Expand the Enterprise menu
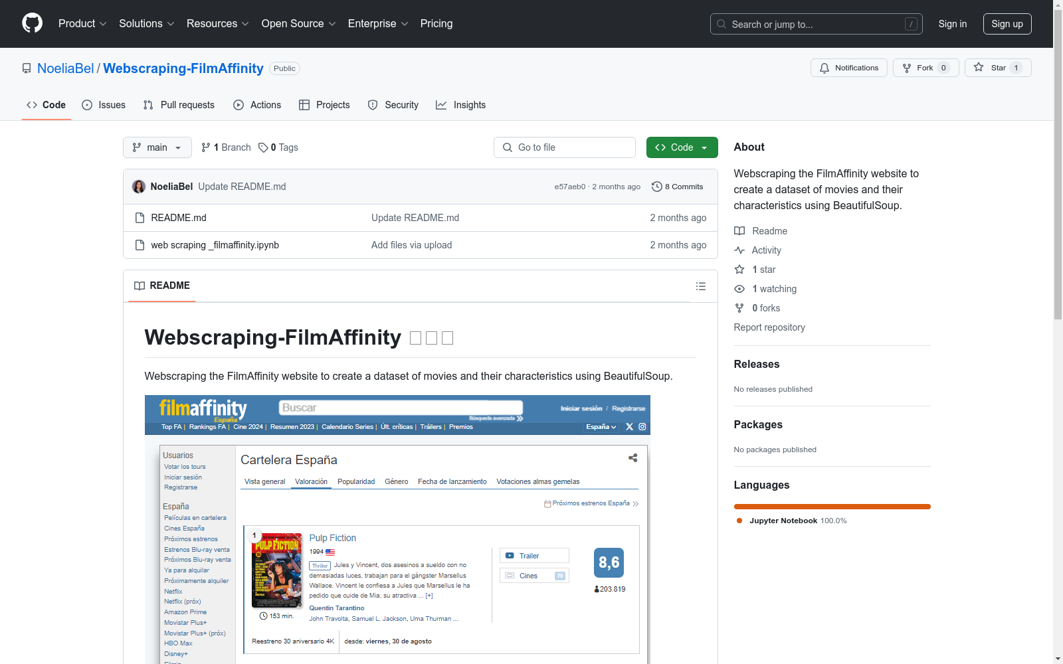 [x=378, y=23]
